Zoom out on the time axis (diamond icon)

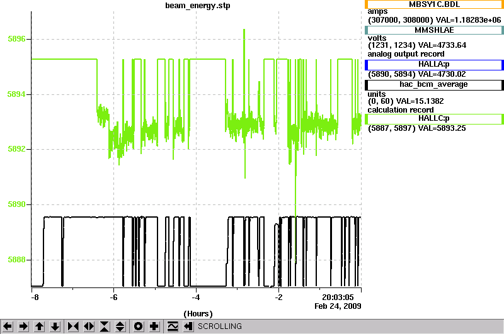click(x=89, y=326)
